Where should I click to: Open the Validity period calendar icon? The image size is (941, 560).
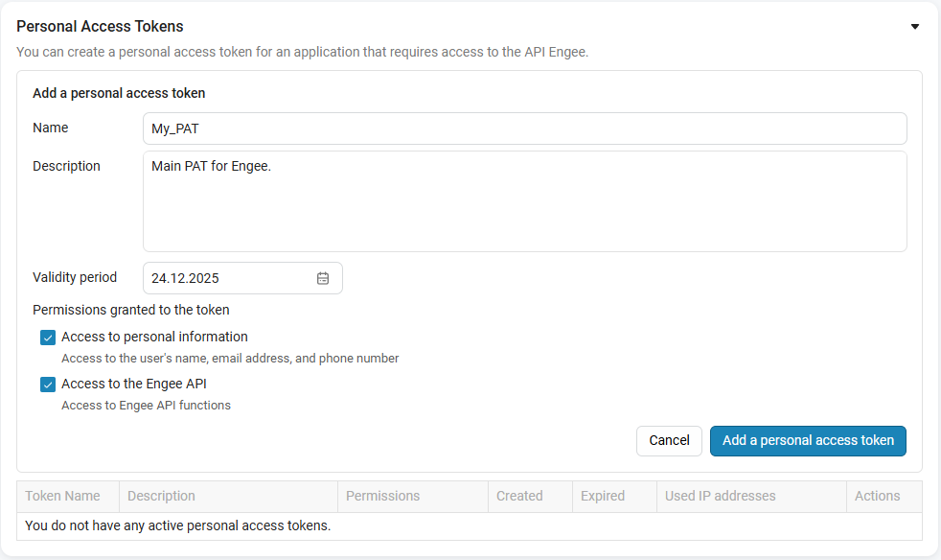(x=323, y=278)
